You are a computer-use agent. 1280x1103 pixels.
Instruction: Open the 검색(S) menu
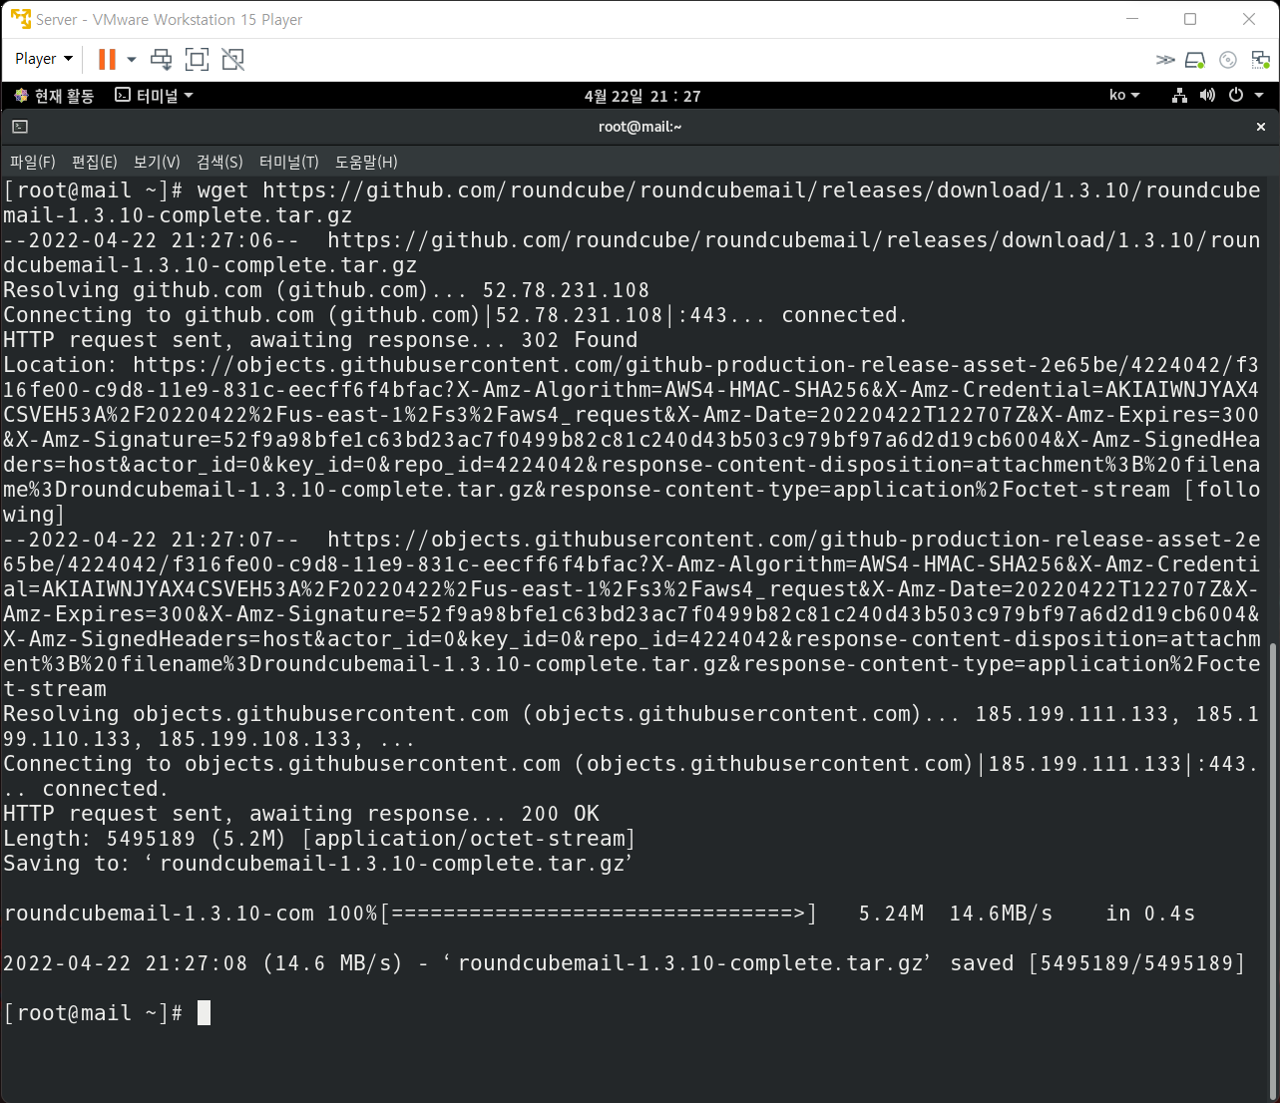coord(219,162)
